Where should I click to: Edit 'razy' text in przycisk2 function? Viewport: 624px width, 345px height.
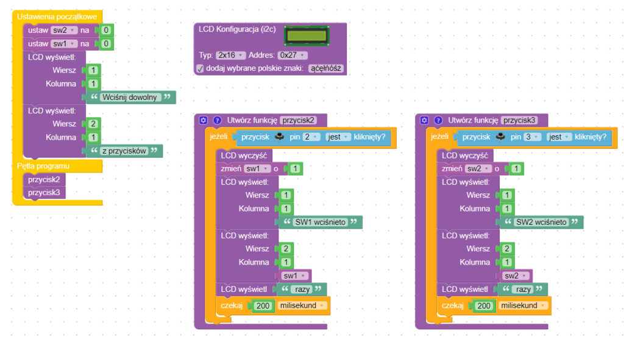pyautogui.click(x=302, y=290)
